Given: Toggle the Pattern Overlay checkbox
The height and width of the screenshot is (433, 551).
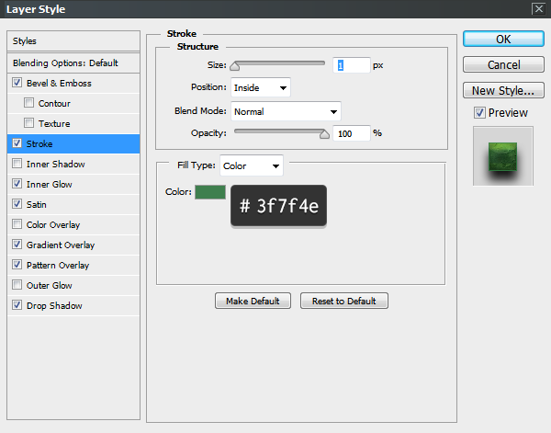Looking at the screenshot, I should tap(17, 265).
